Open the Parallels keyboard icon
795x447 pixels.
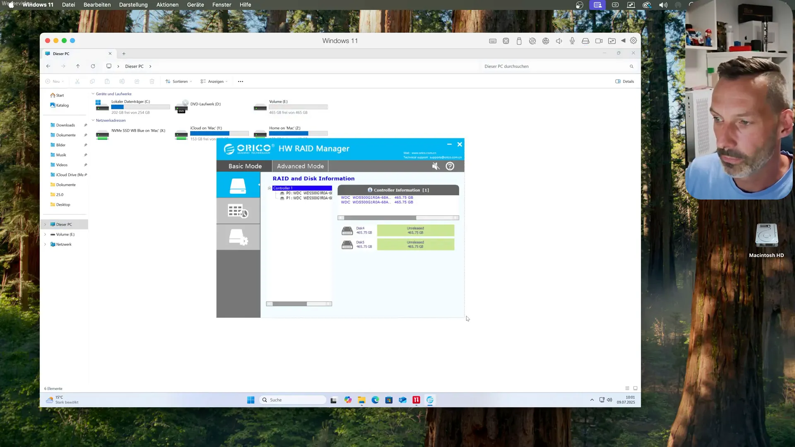[x=493, y=41]
